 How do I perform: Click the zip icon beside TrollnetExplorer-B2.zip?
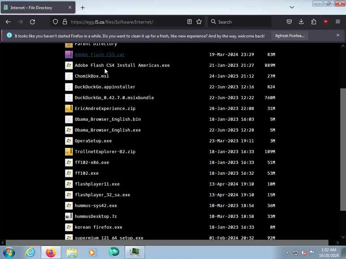[x=69, y=151]
